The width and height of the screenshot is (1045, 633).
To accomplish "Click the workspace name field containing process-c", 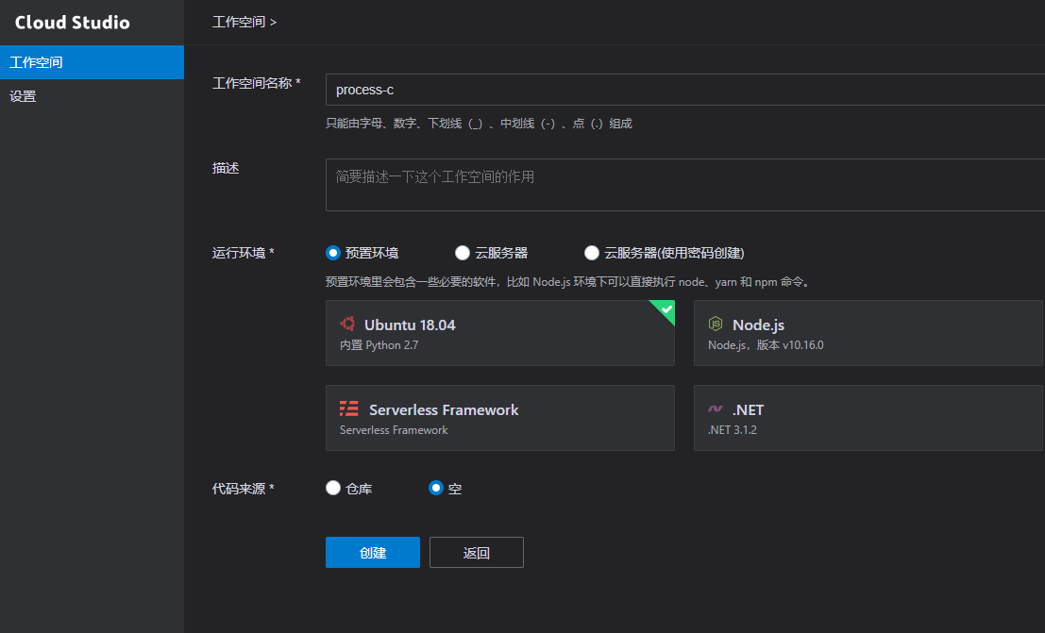I will 684,91.
